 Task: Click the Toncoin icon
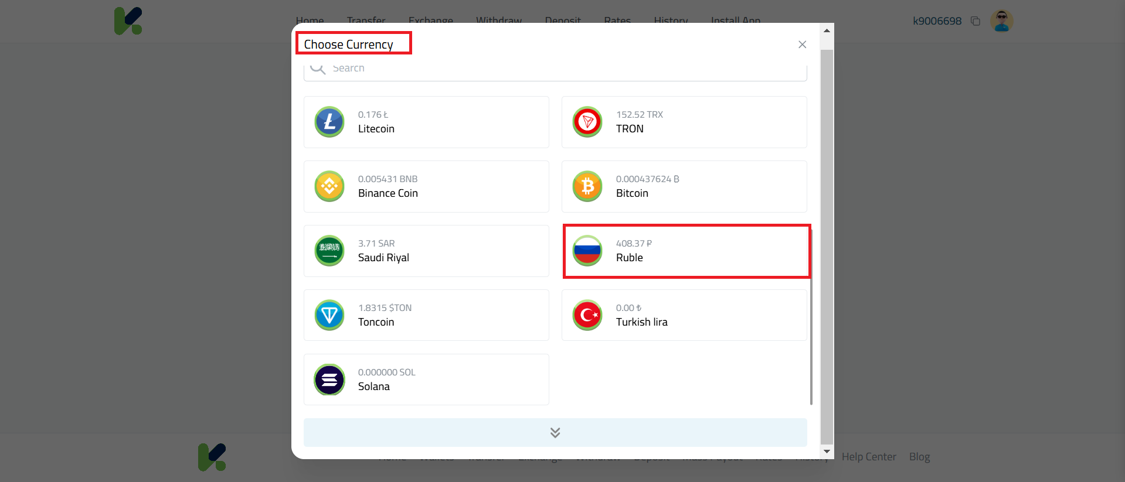(x=329, y=315)
